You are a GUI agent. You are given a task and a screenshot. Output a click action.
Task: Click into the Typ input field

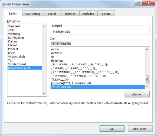click(x=100, y=44)
